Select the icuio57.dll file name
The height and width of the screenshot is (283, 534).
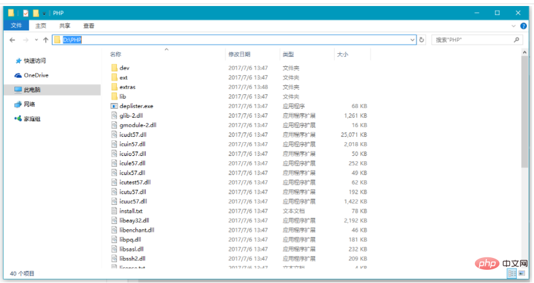click(x=133, y=154)
